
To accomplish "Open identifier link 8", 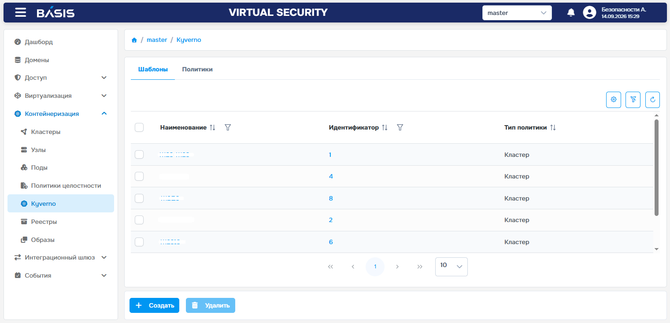I will pos(331,198).
